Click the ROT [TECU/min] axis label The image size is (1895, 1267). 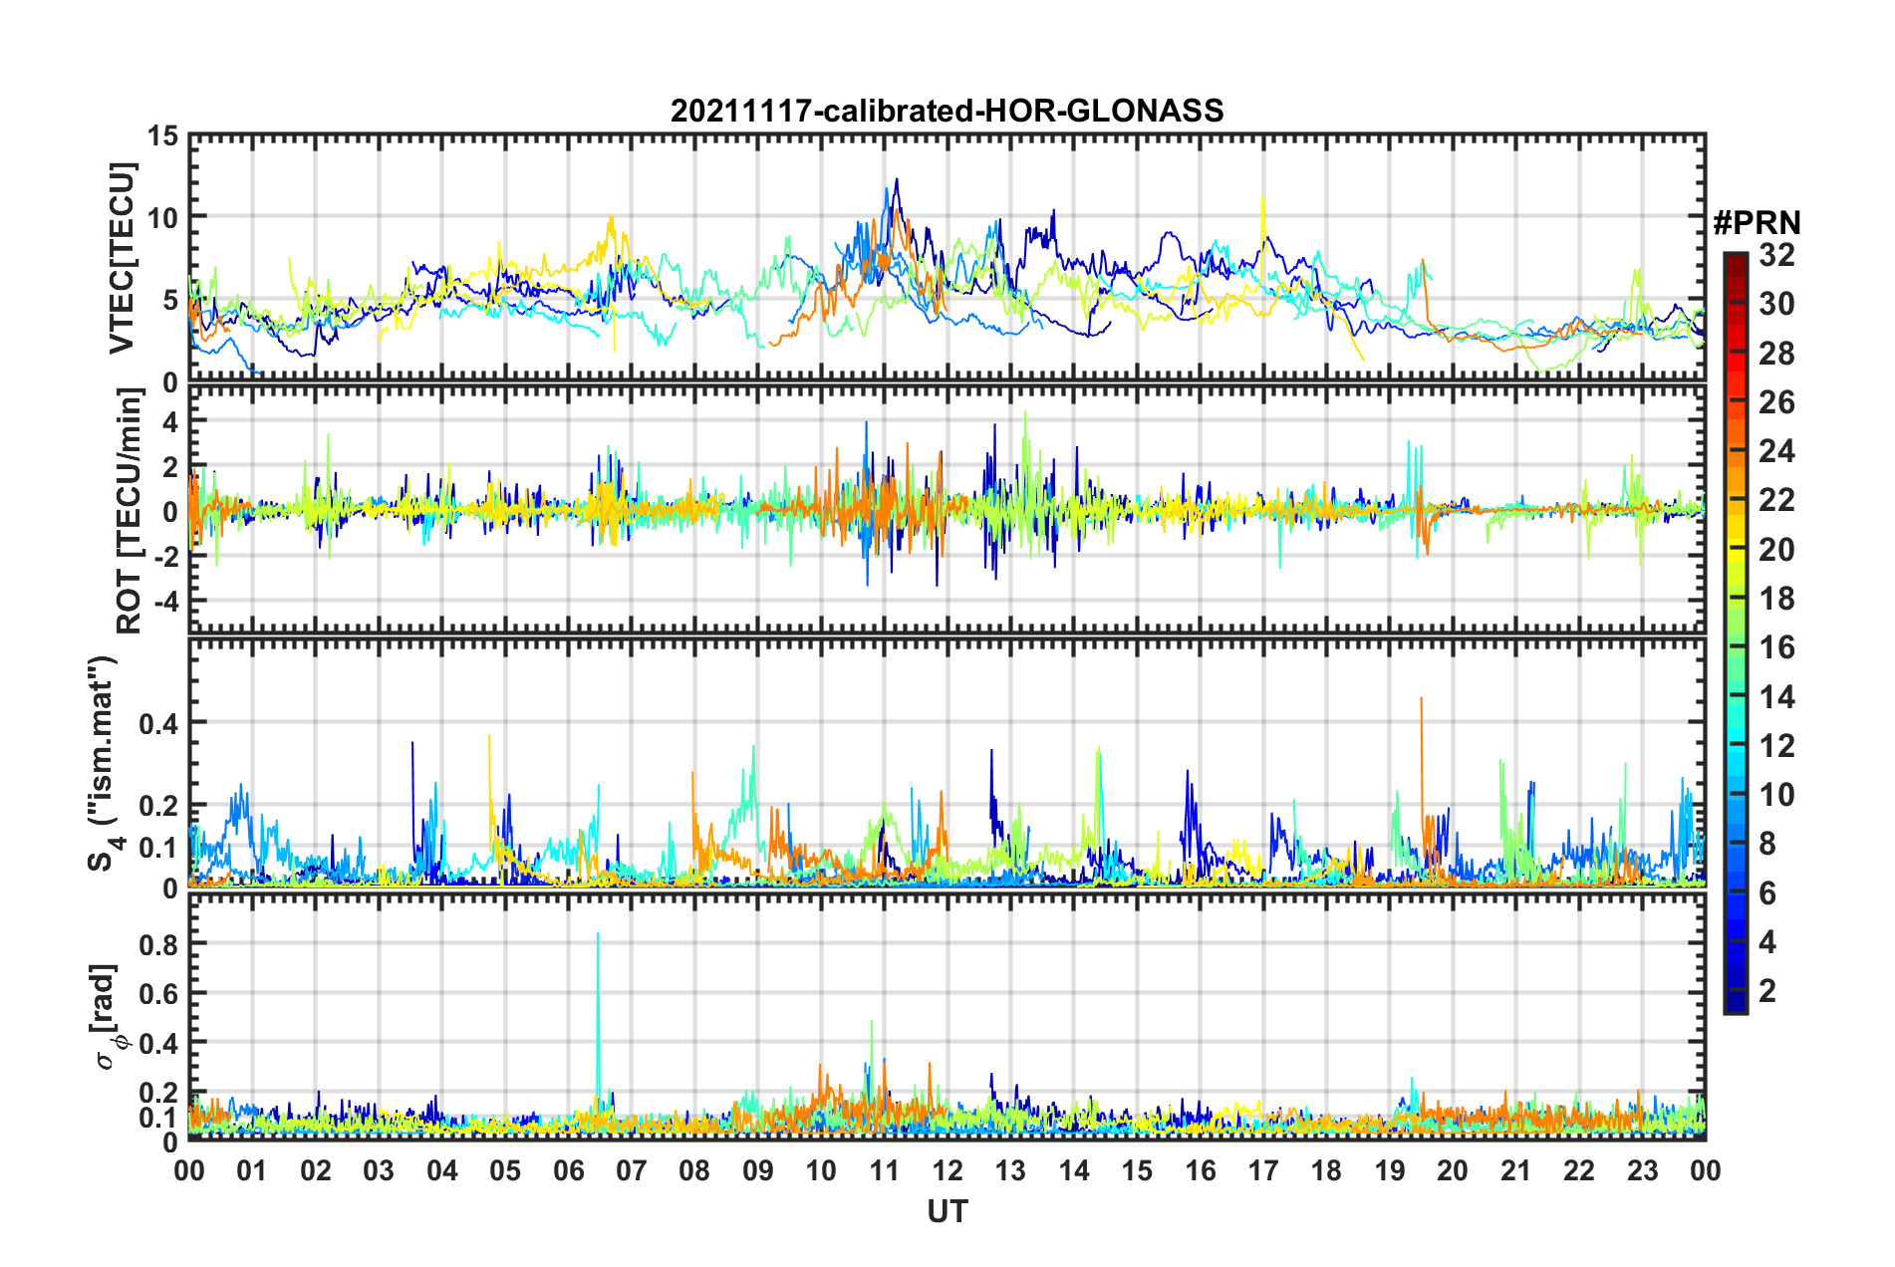129,510
